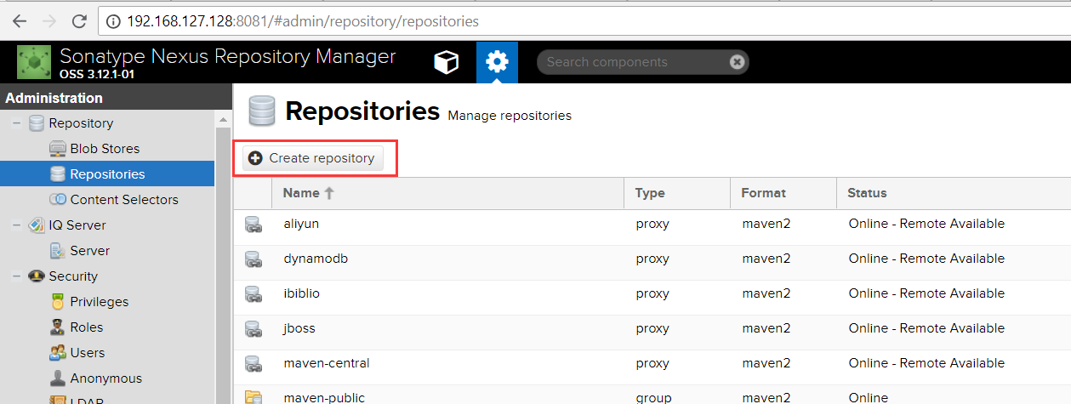The image size is (1071, 404).
Task: Click the site info icon in address bar
Action: pyautogui.click(x=114, y=20)
